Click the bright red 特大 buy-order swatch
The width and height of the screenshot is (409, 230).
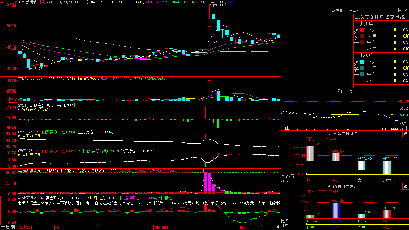(362, 30)
